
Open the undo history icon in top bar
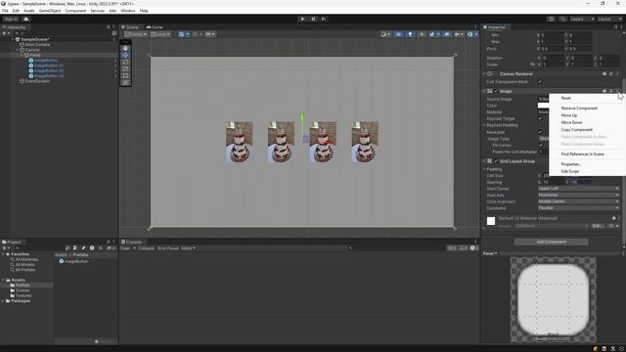click(552, 19)
